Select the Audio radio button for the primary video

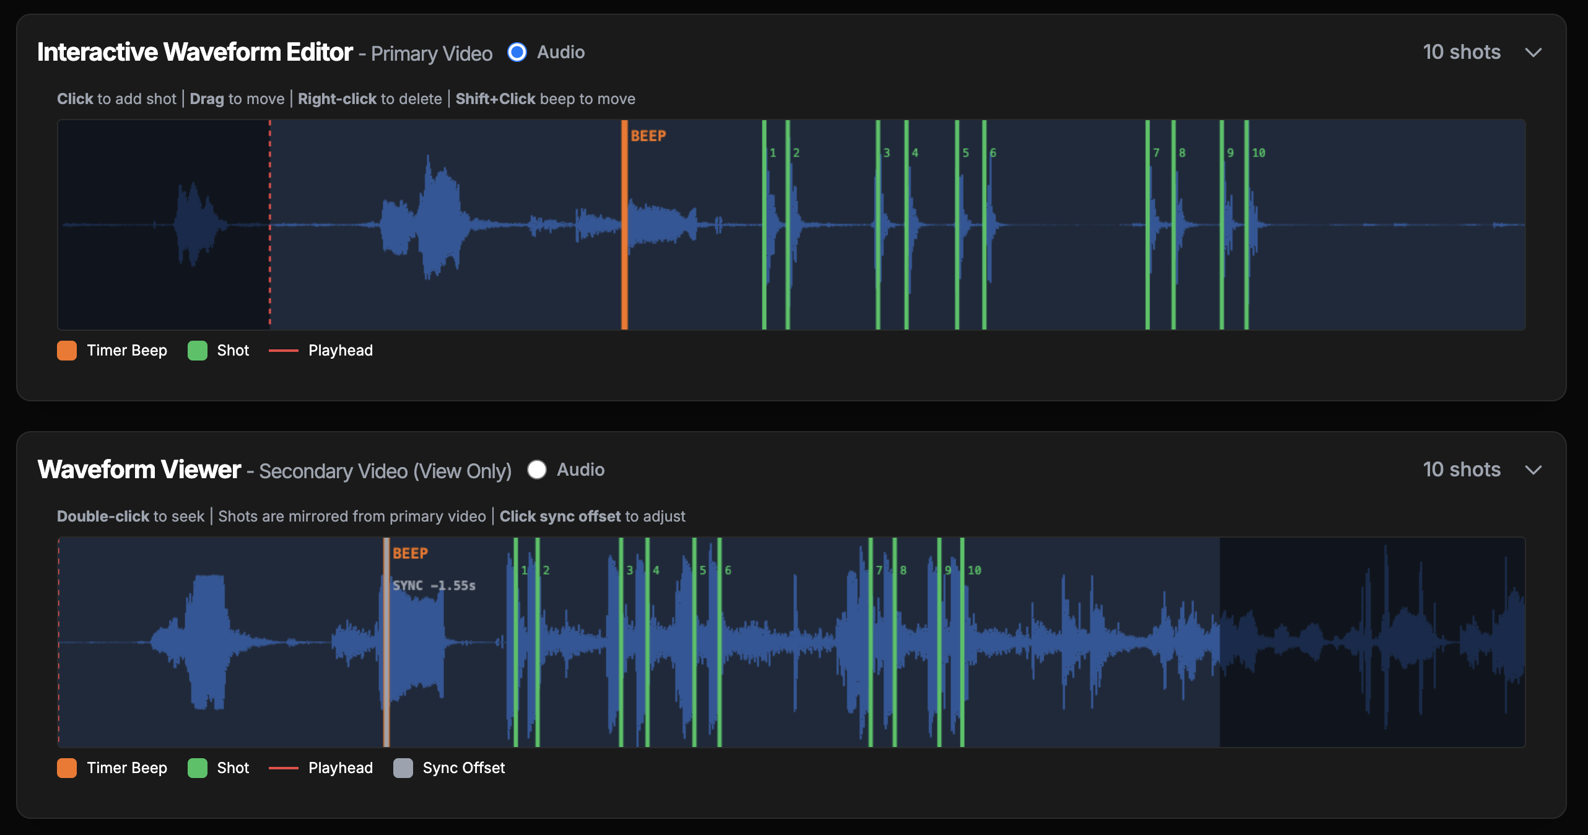(517, 53)
